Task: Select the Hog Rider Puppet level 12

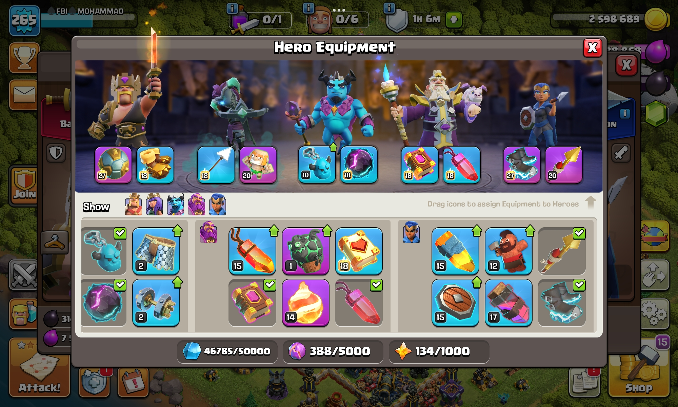Action: (509, 251)
